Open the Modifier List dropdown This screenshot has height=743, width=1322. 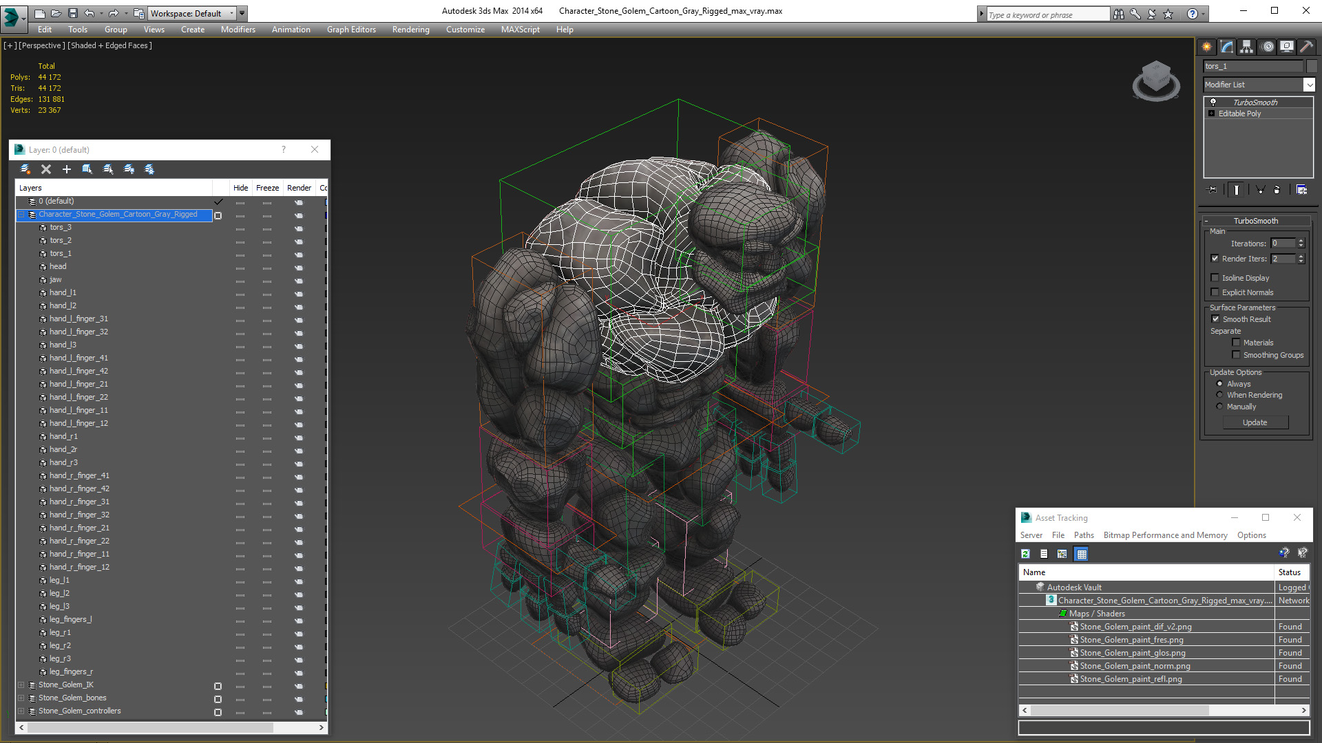pos(1310,85)
